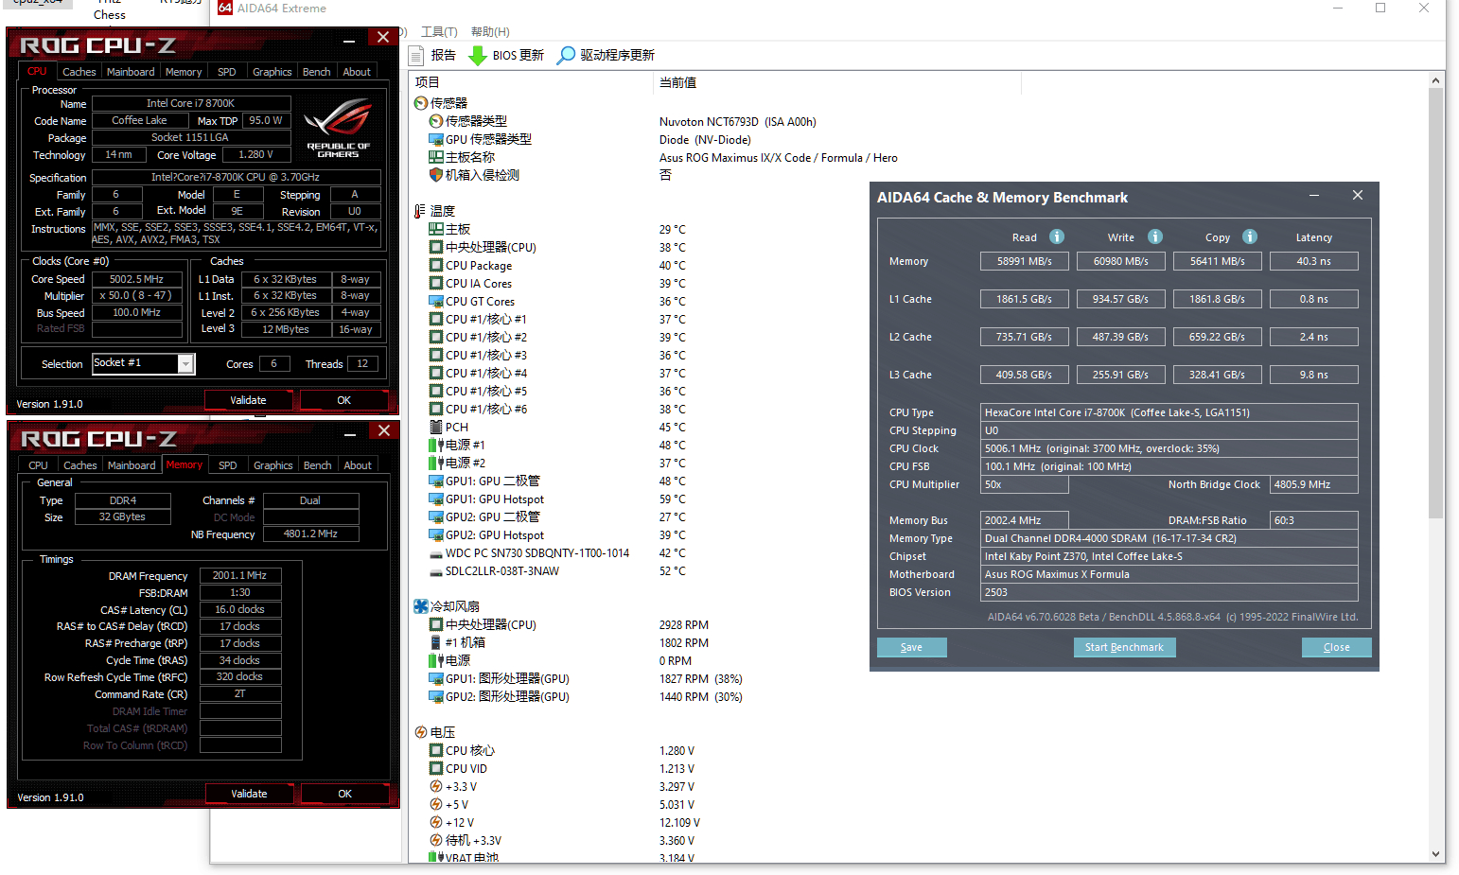Click the 项目 column header
The width and height of the screenshot is (1459, 875).
click(530, 82)
